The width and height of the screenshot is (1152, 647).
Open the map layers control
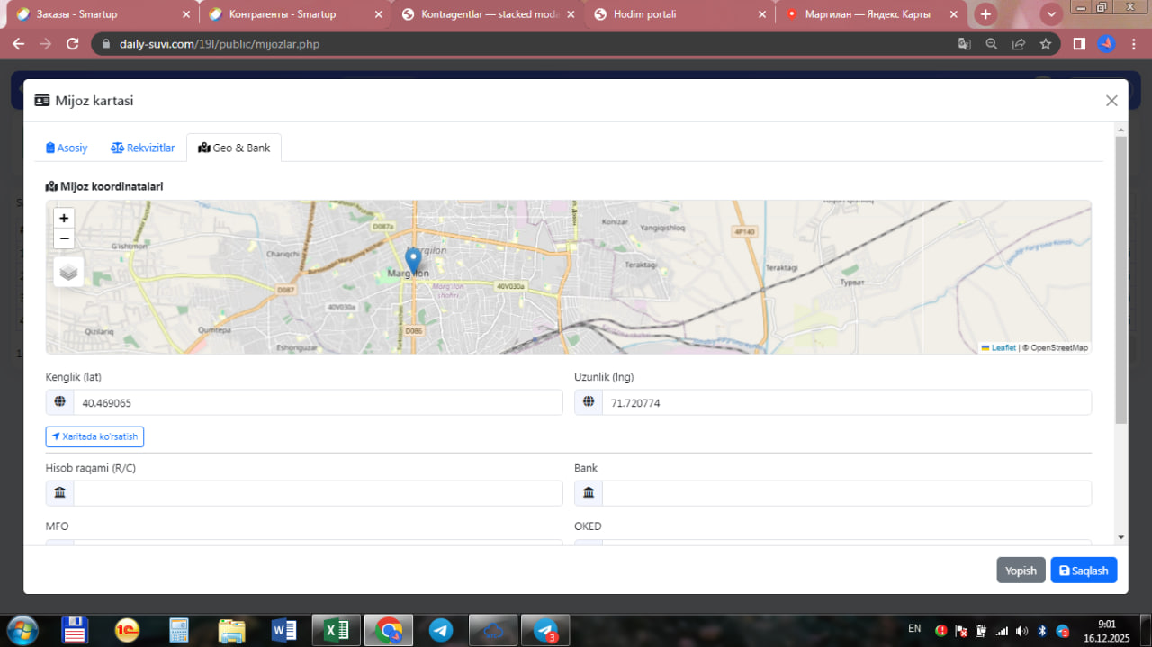click(68, 272)
